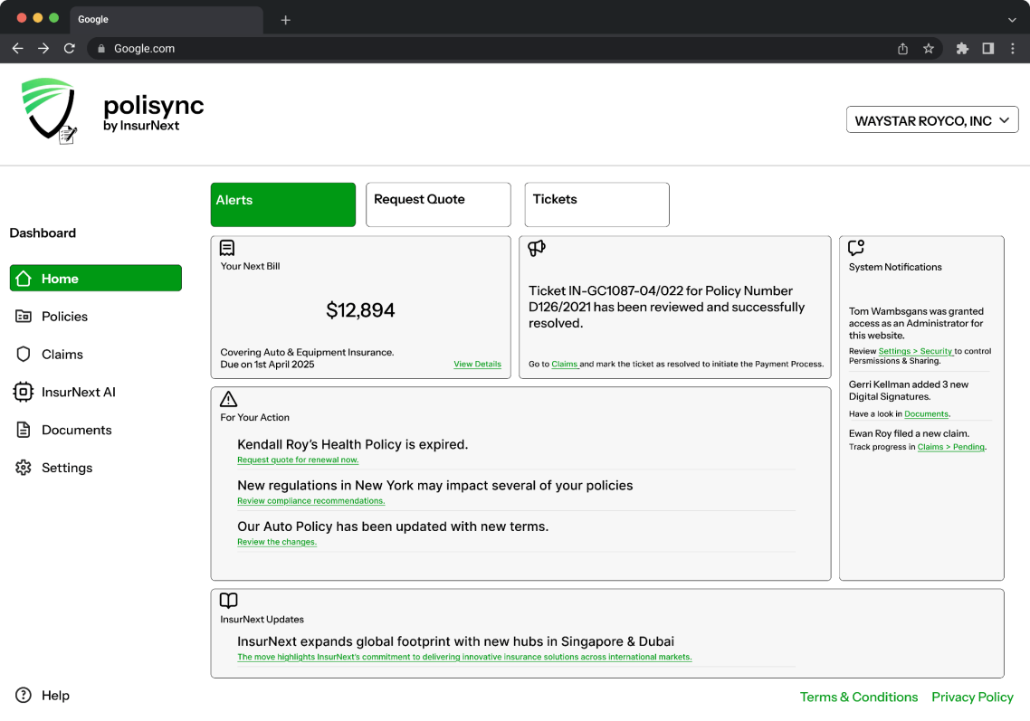Click Ewan Roy filed a new claim text
Image resolution: width=1030 pixels, height=721 pixels.
pyautogui.click(x=909, y=433)
